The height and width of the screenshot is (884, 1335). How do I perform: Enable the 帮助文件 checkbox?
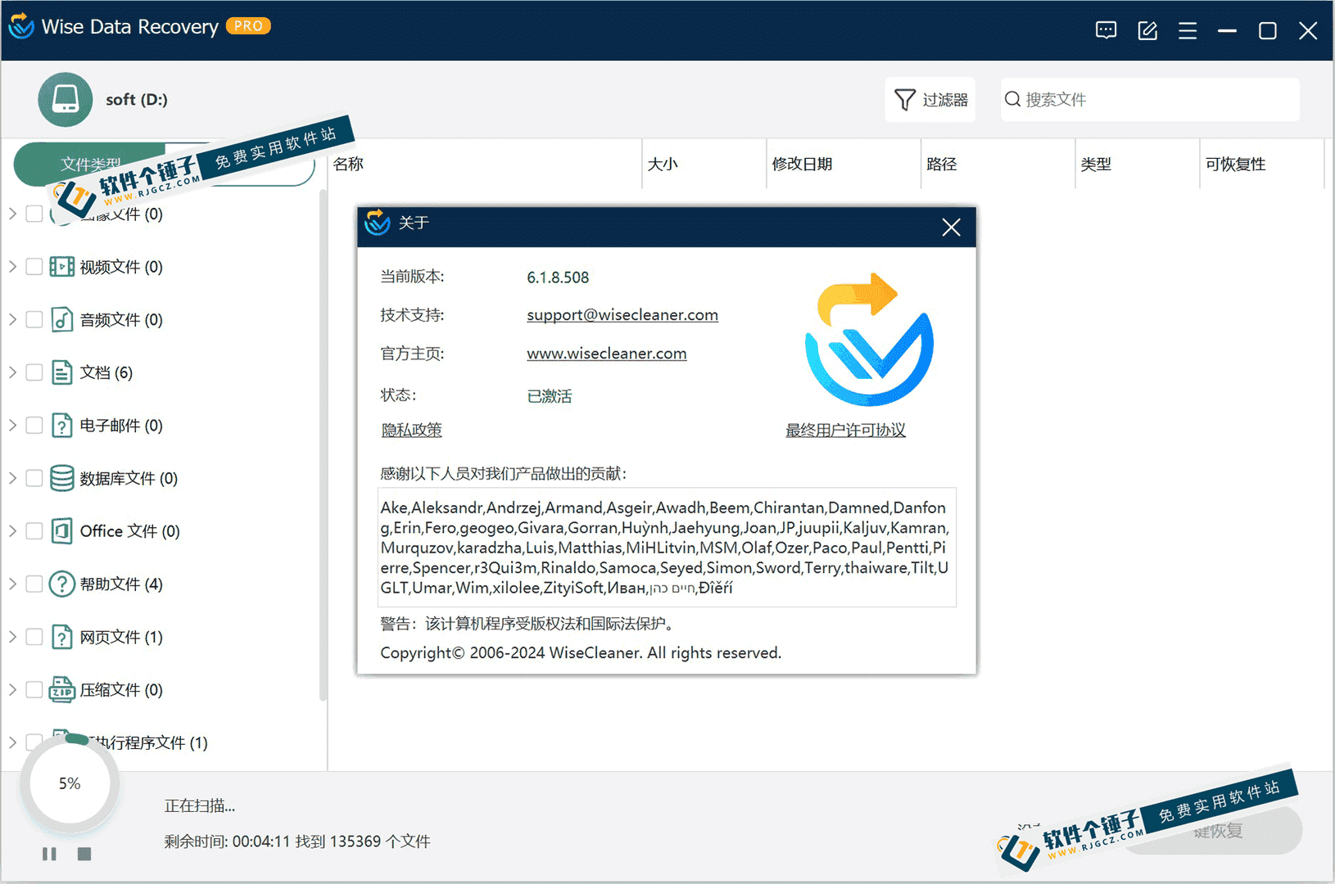[x=34, y=584]
